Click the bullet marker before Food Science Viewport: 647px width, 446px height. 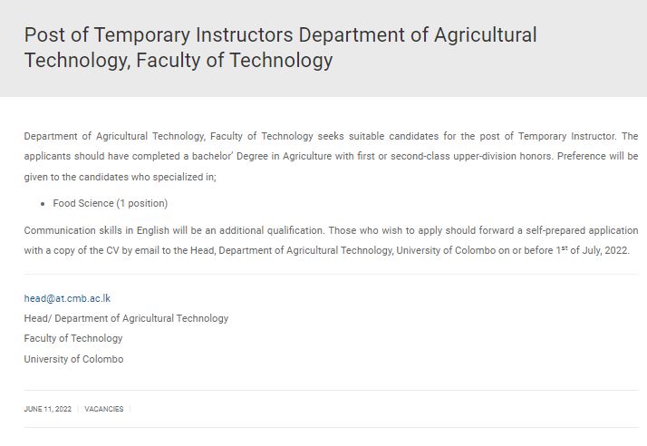(43, 204)
